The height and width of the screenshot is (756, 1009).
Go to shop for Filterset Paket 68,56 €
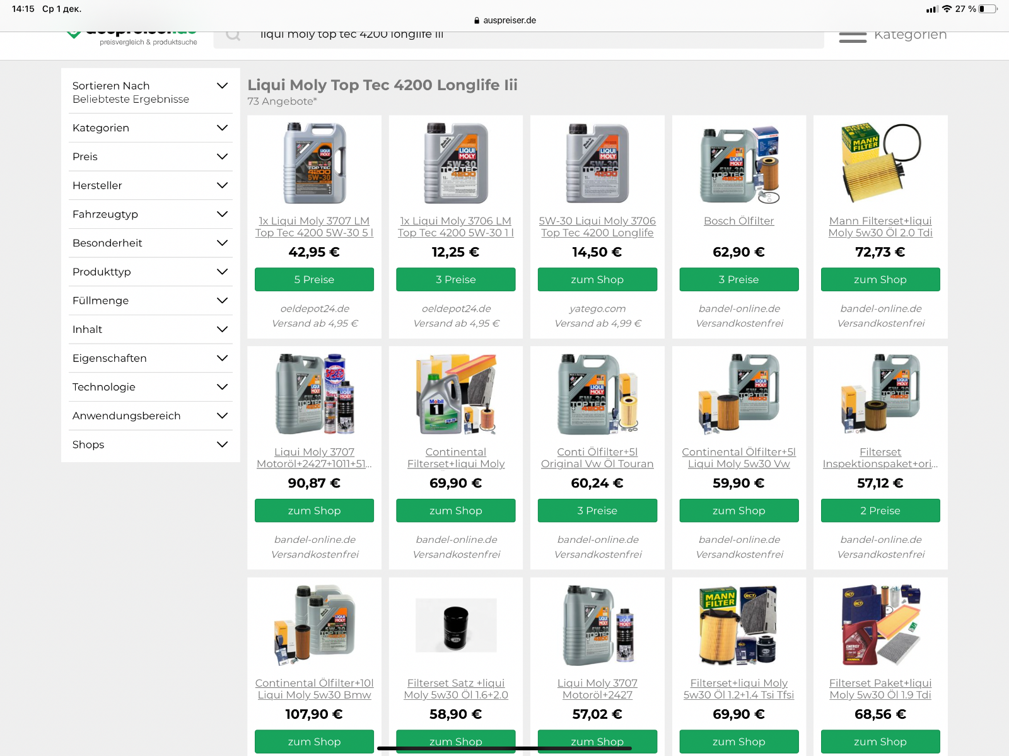[880, 741]
